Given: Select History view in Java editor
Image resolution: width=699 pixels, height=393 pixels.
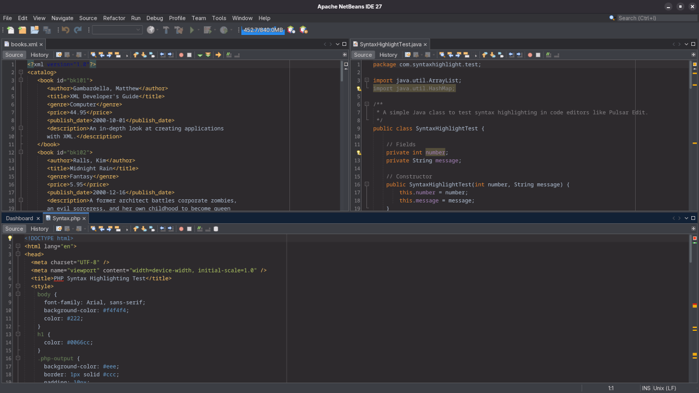Looking at the screenshot, I should (388, 55).
